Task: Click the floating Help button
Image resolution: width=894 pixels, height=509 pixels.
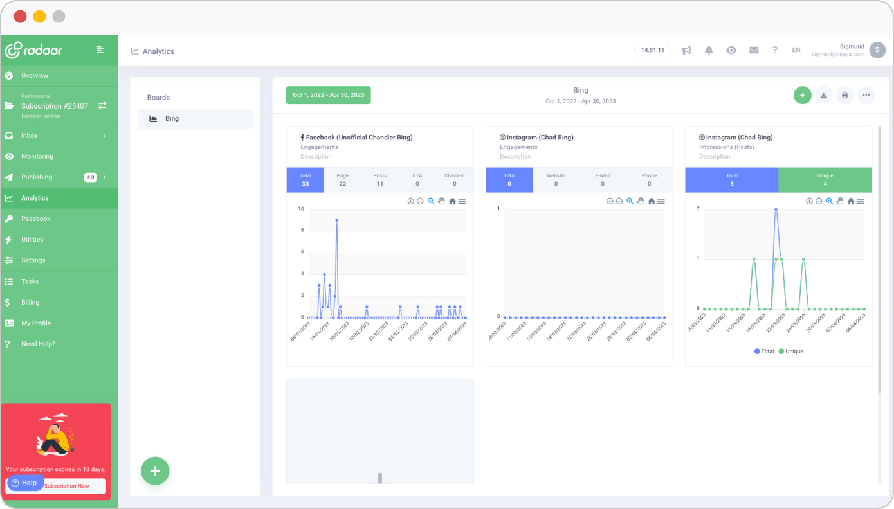Action: point(25,483)
